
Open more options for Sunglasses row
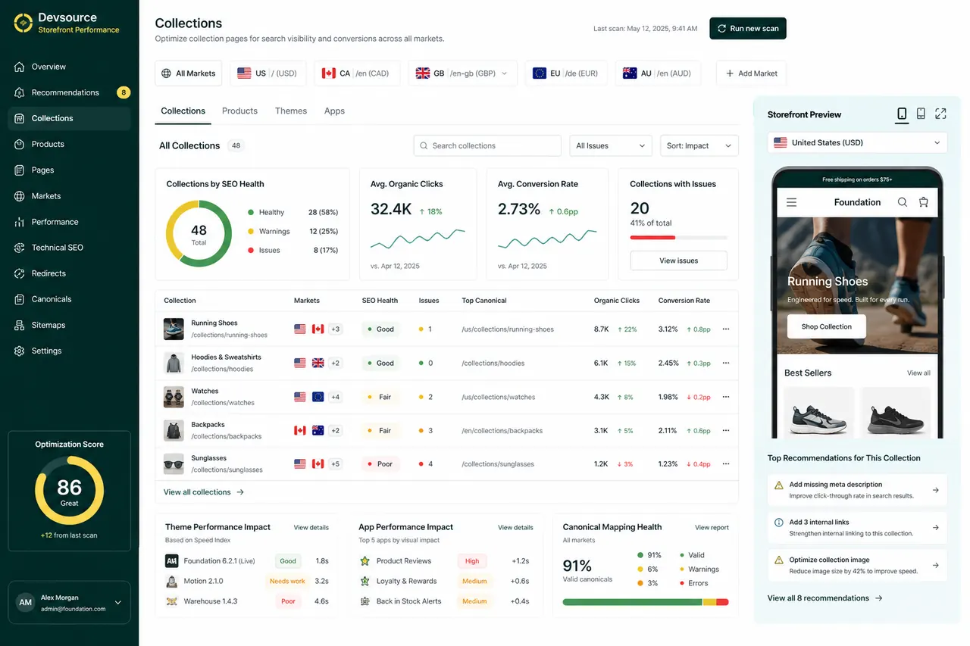(726, 463)
